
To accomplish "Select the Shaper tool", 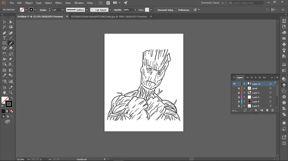I will 4,48.
